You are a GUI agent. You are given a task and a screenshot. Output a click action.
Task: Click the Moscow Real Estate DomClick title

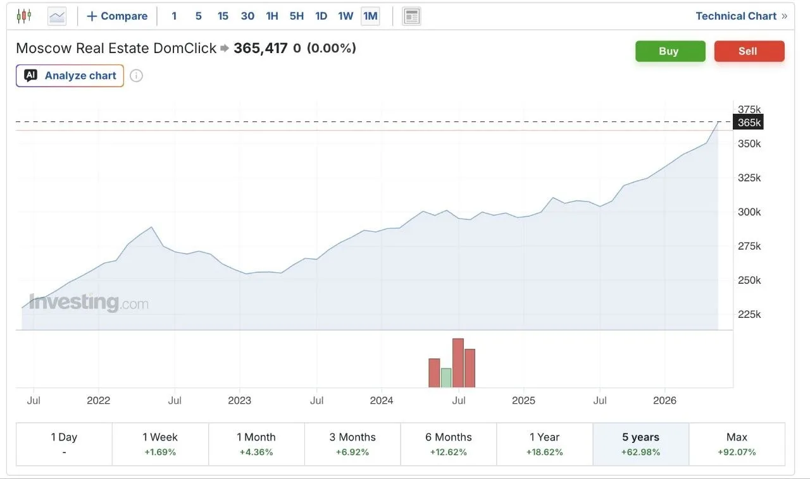pyautogui.click(x=116, y=48)
